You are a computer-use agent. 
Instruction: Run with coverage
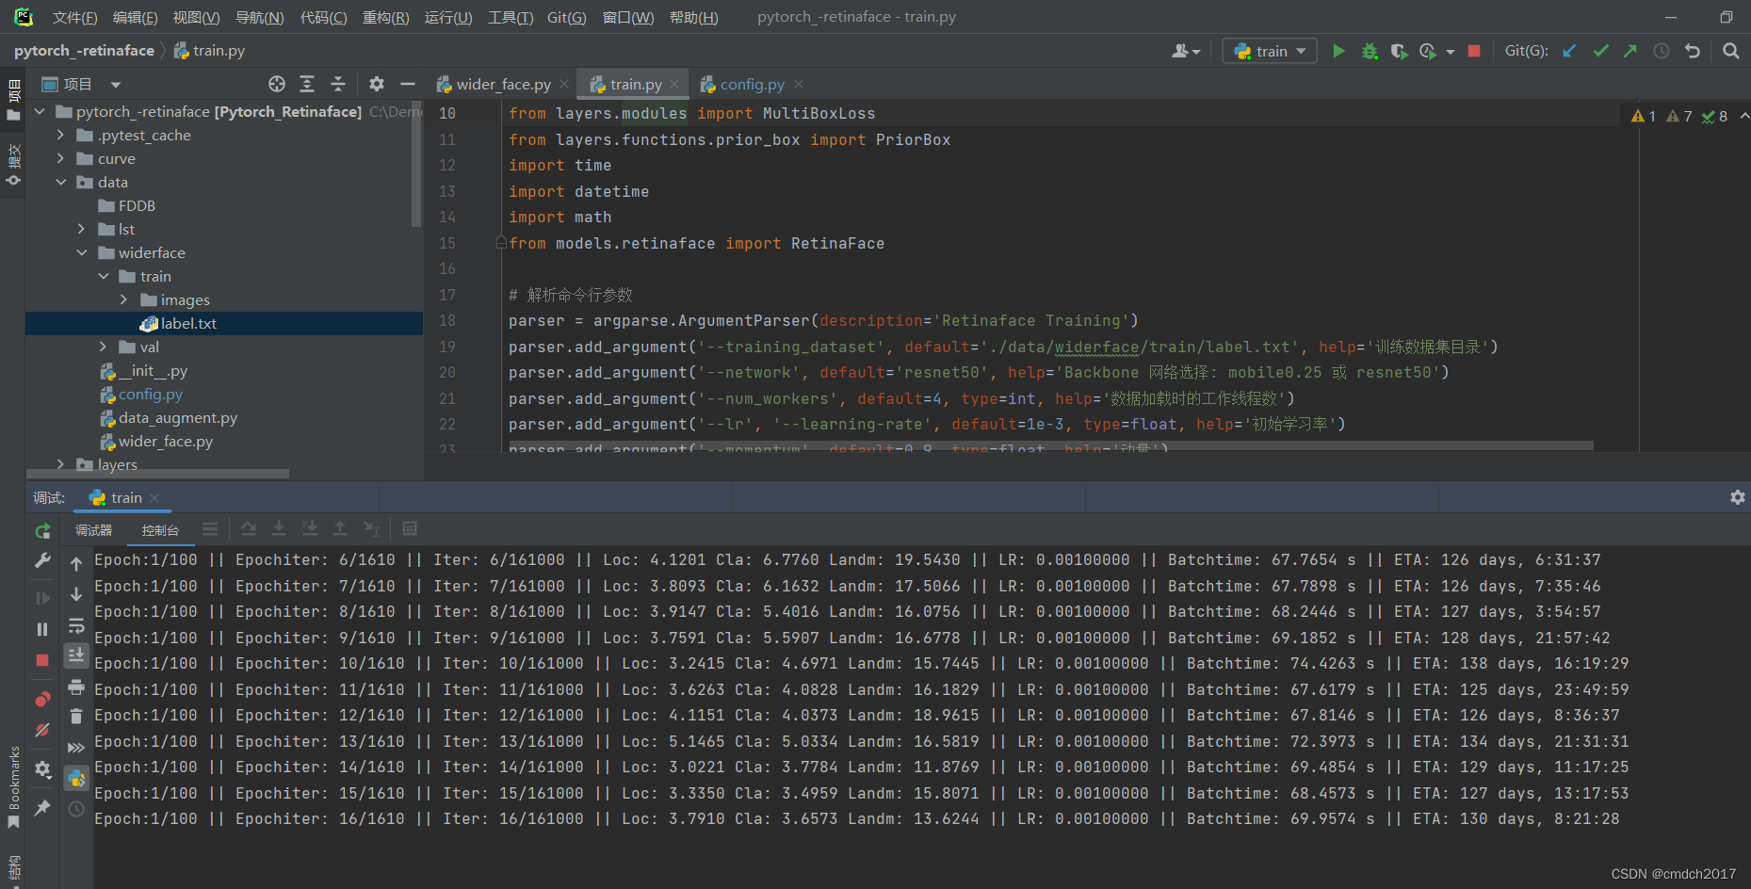[x=1400, y=50]
